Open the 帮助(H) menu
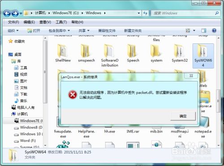The height and width of the screenshot is (166, 224). pyautogui.click(x=77, y=22)
